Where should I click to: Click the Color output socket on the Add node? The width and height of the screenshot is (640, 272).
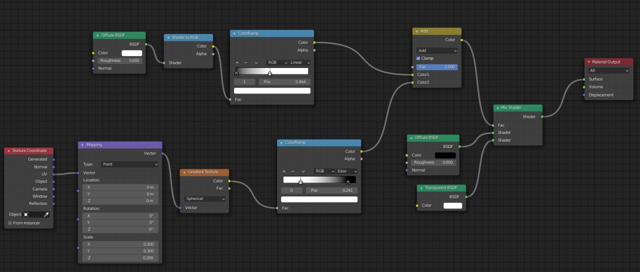(461, 40)
